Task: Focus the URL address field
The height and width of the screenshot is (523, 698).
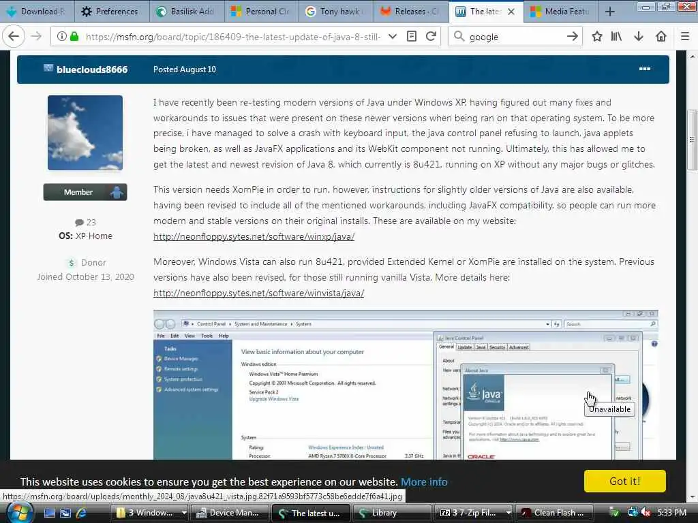Action: coord(233,37)
